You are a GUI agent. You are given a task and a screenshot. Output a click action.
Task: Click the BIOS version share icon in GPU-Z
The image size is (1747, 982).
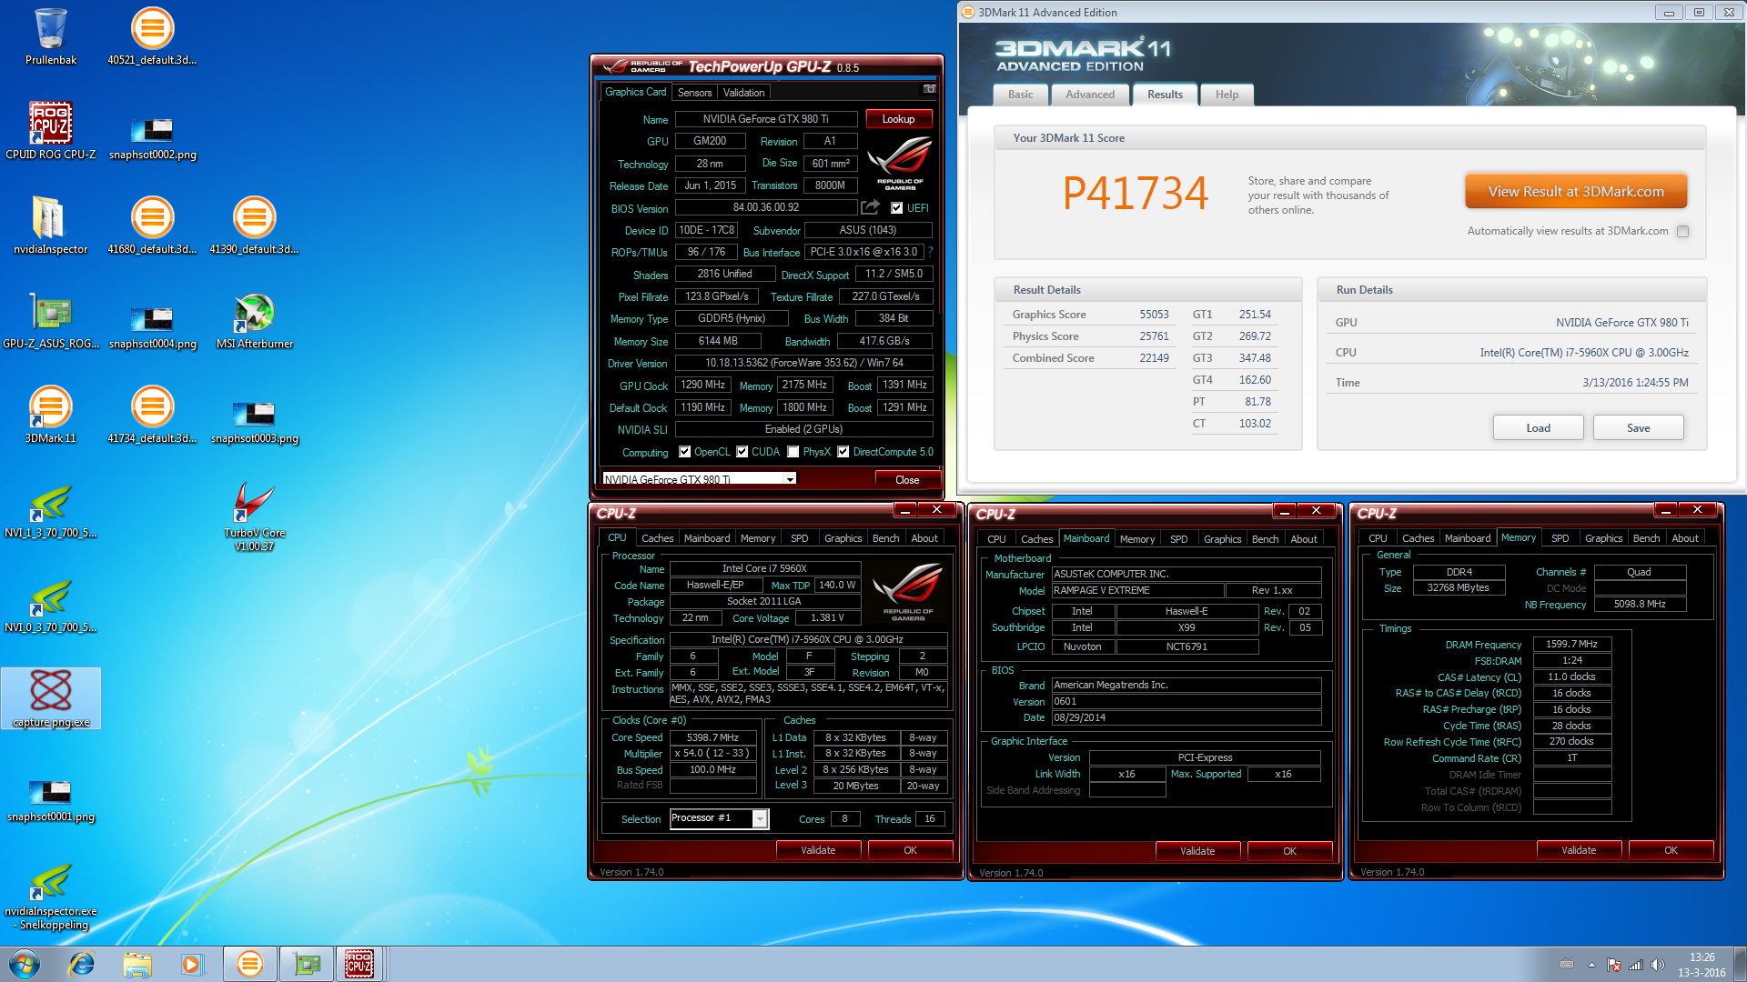pyautogui.click(x=871, y=207)
